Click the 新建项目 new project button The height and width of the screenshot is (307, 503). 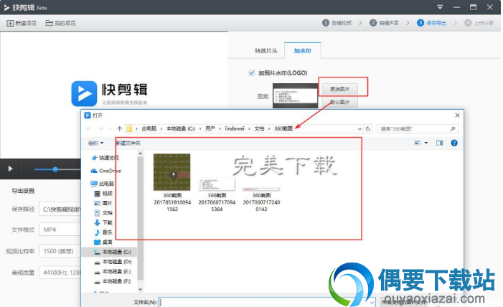point(22,23)
